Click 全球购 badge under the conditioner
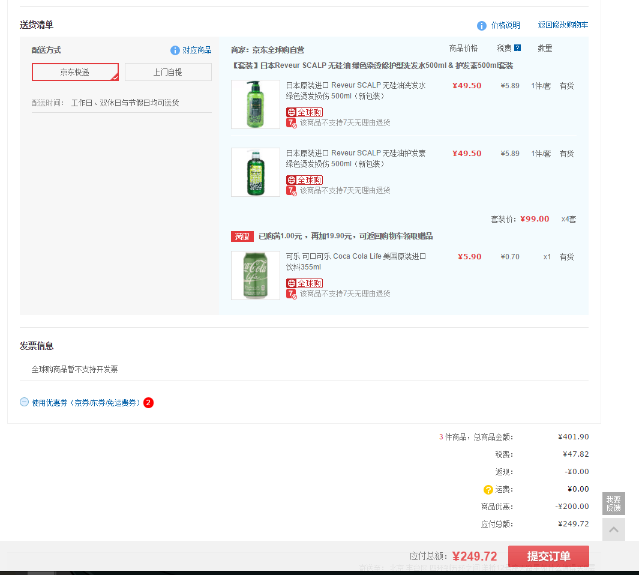This screenshot has width=639, height=575. point(304,180)
